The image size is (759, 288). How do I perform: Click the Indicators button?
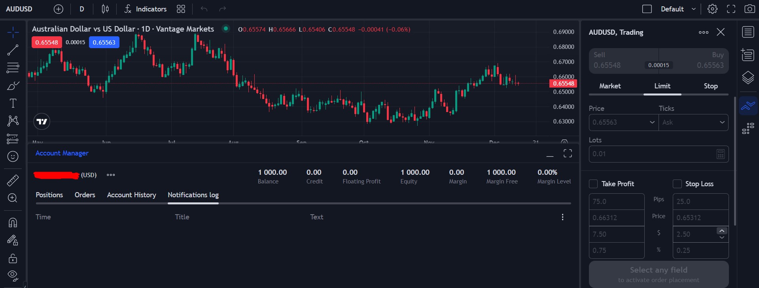[x=146, y=9]
